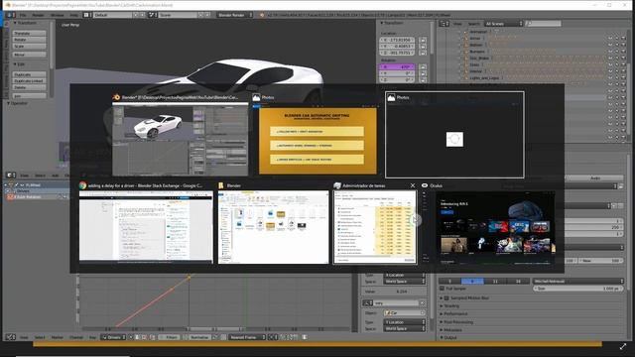
Task: Click the purple Rotation X driven field
Action: pos(397,66)
